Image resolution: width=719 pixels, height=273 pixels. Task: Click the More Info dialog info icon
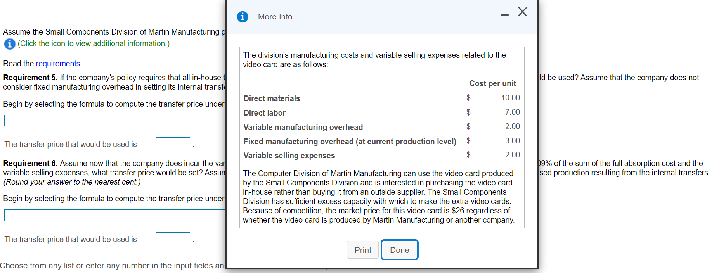tap(243, 17)
